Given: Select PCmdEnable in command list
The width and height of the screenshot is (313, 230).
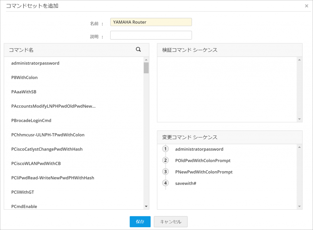Looking at the screenshot, I should (24, 206).
